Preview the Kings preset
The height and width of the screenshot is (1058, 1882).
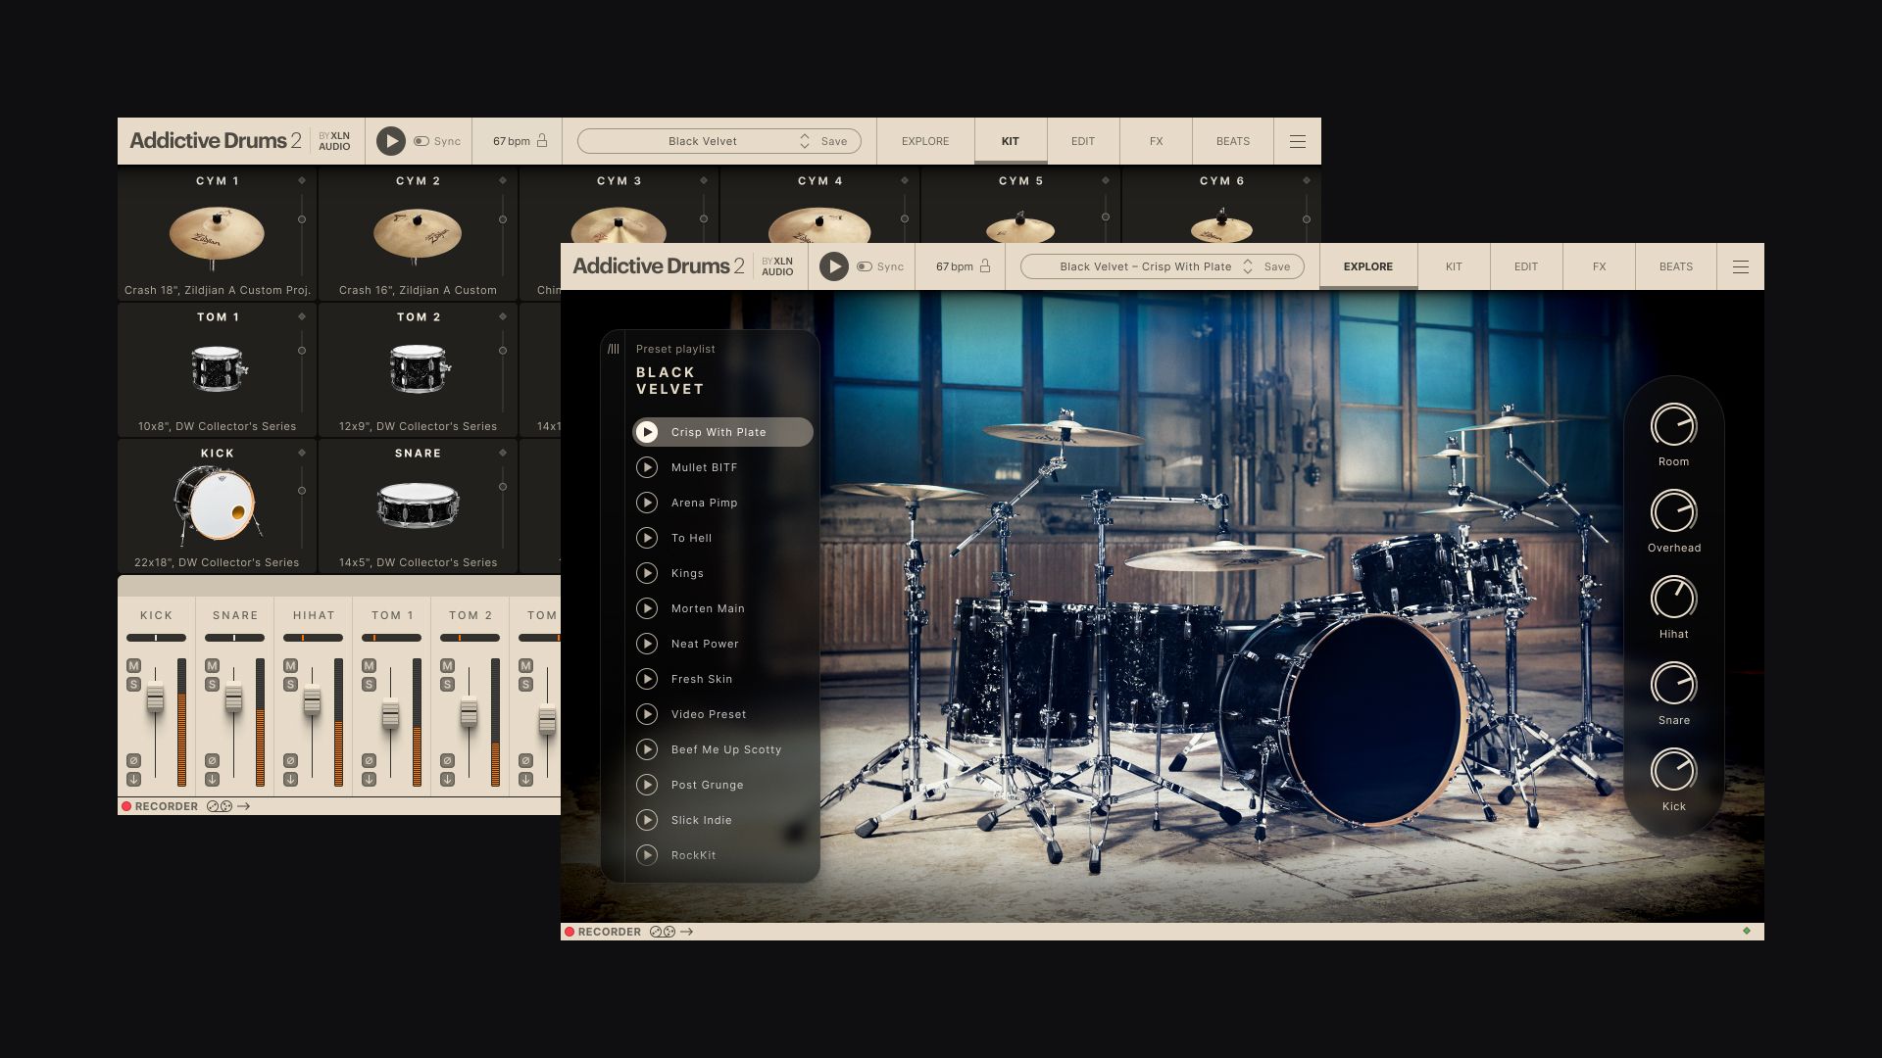click(647, 573)
